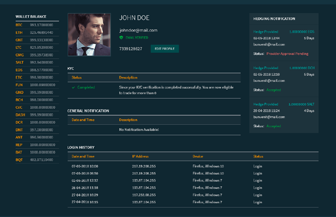This screenshot has height=217, width=336.
Task: Click the No Notification Available message
Action: click(x=139, y=130)
